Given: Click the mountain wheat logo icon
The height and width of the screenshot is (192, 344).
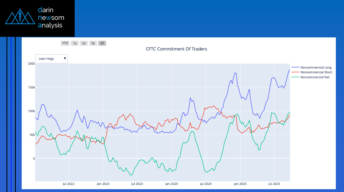Looking at the screenshot, I should (x=20, y=17).
